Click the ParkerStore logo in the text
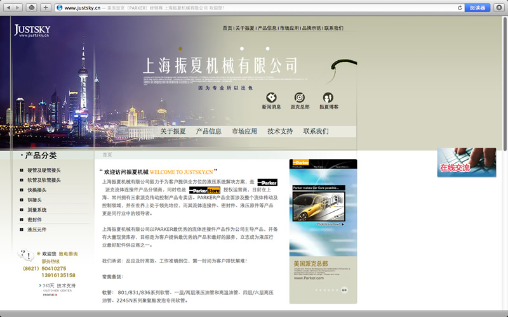The image size is (508, 317). point(204,190)
